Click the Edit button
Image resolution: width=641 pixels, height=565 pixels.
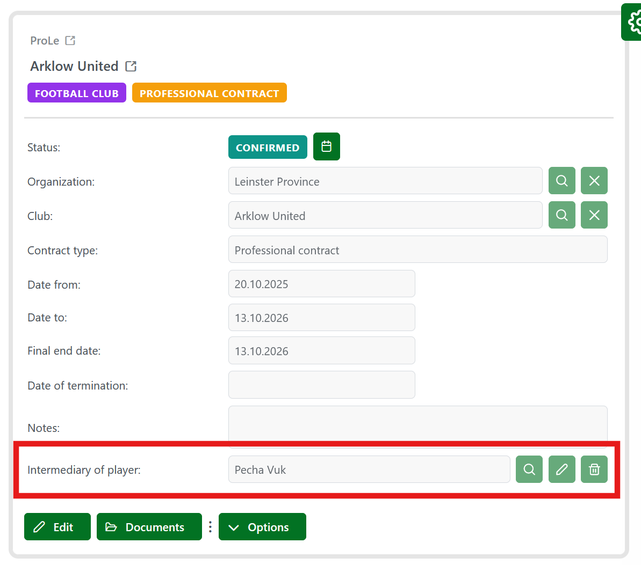click(57, 527)
